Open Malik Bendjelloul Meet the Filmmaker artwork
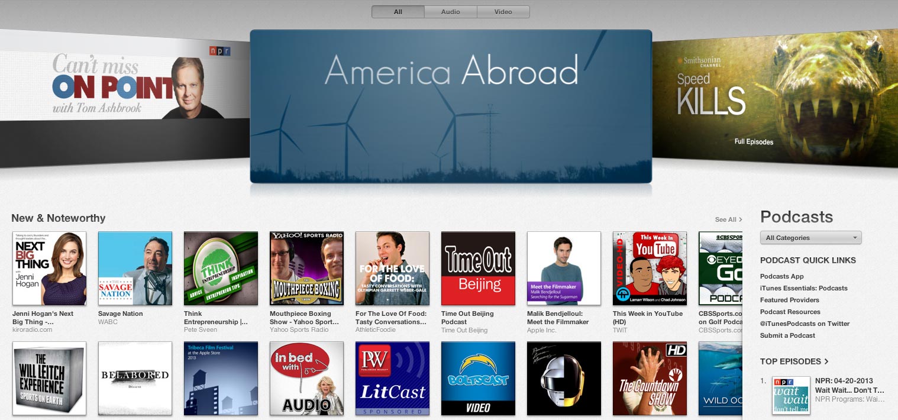Image resolution: width=898 pixels, height=420 pixels. [x=564, y=269]
